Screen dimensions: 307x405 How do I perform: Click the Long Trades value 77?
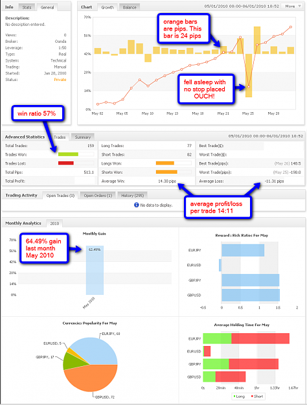[189, 146]
